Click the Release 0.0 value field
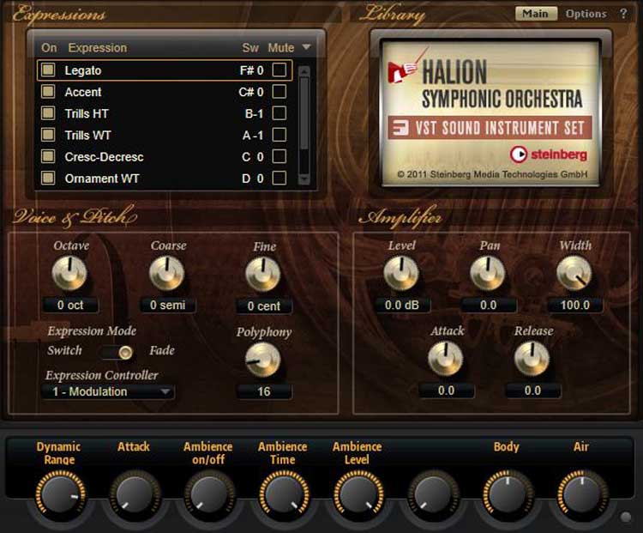643x533 pixels. pos(532,391)
